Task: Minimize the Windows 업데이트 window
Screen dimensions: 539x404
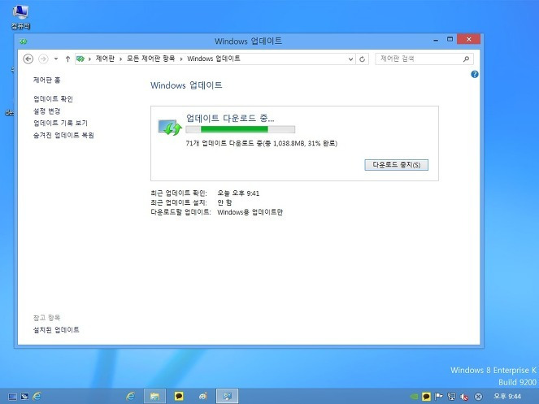Action: click(x=436, y=40)
